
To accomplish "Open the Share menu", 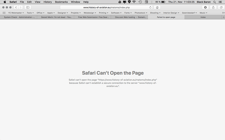I will pyautogui.click(x=213, y=7).
